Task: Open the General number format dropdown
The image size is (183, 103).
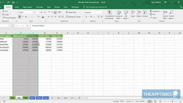Action: coord(102,12)
